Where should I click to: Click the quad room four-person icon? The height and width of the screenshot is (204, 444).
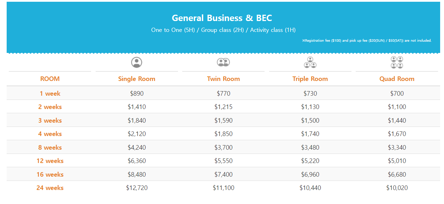coord(397,62)
